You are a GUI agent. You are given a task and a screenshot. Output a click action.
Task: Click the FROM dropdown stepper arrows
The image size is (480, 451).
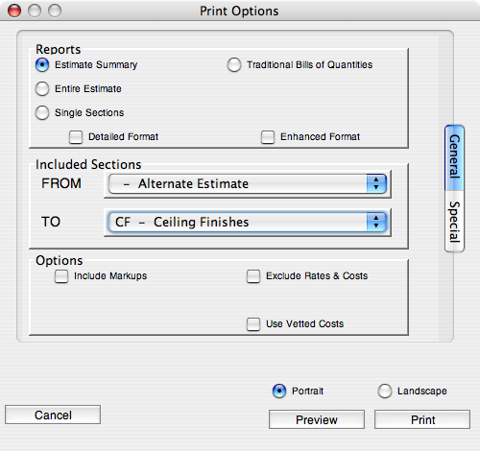(x=376, y=184)
